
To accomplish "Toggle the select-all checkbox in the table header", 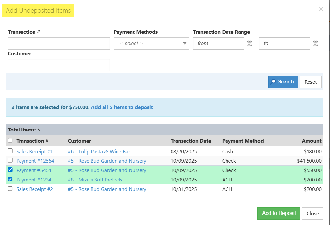I will pyautogui.click(x=10, y=140).
